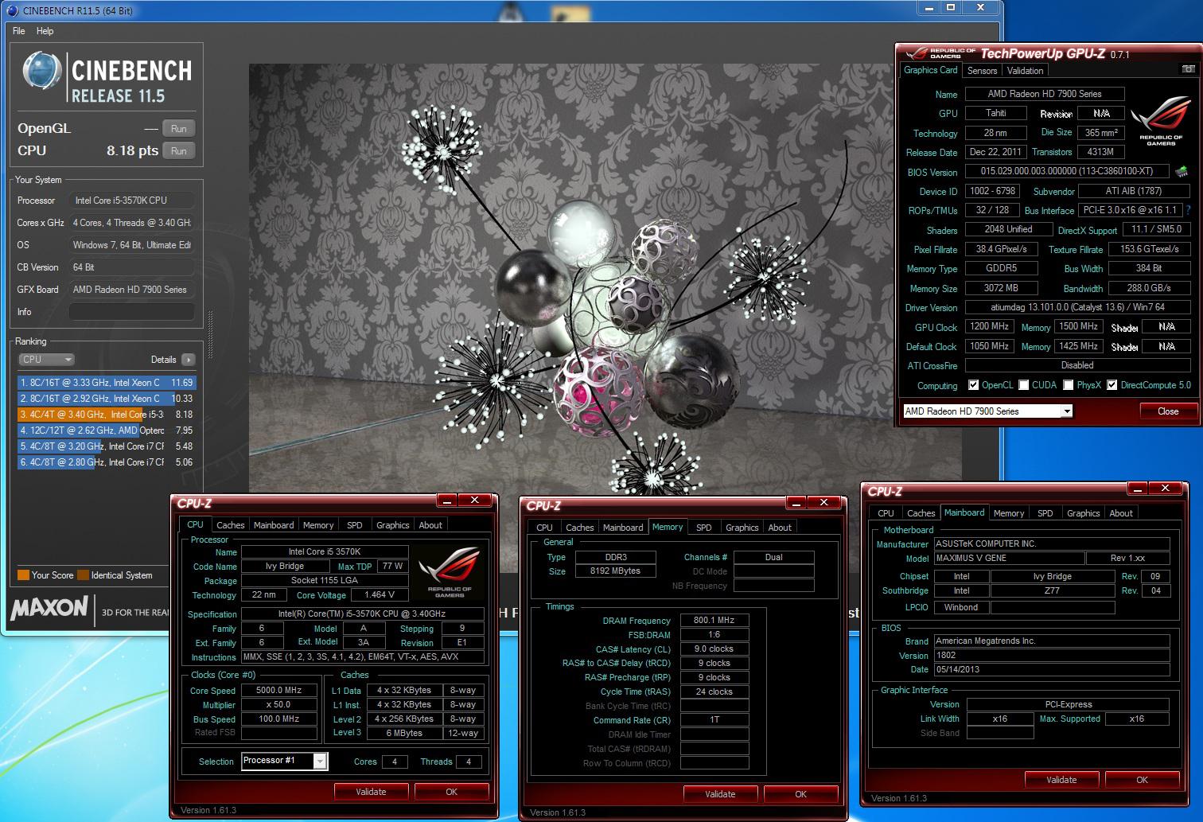Switch to the Sensors tab in GPU-Z
The image size is (1203, 822).
(x=982, y=71)
